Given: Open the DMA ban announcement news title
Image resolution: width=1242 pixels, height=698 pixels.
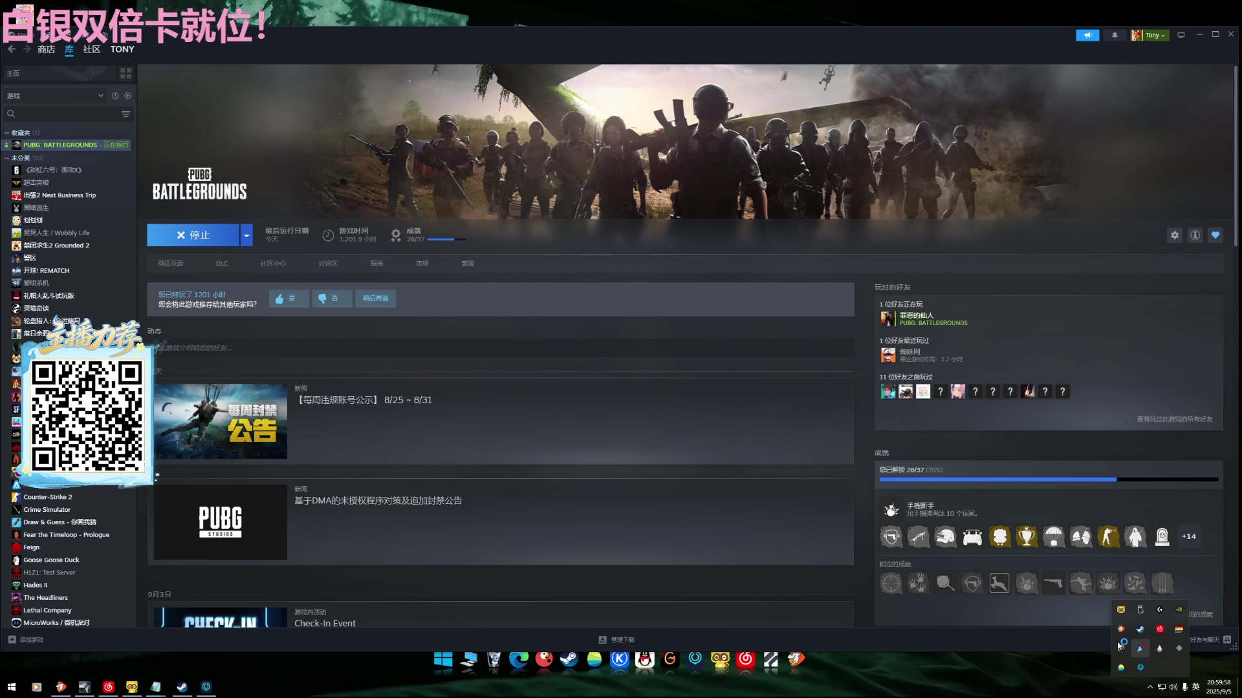Looking at the screenshot, I should coord(378,501).
